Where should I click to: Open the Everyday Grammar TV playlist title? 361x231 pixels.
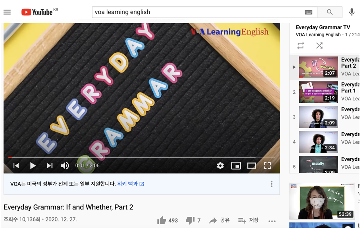click(x=323, y=27)
